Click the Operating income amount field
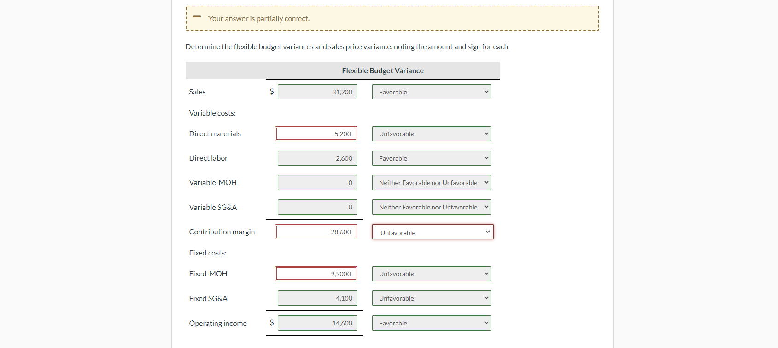The image size is (778, 348). click(317, 323)
